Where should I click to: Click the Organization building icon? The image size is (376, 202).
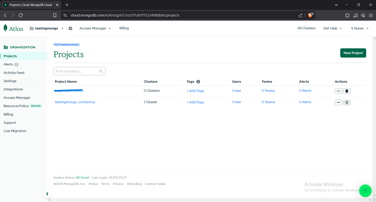(6, 47)
